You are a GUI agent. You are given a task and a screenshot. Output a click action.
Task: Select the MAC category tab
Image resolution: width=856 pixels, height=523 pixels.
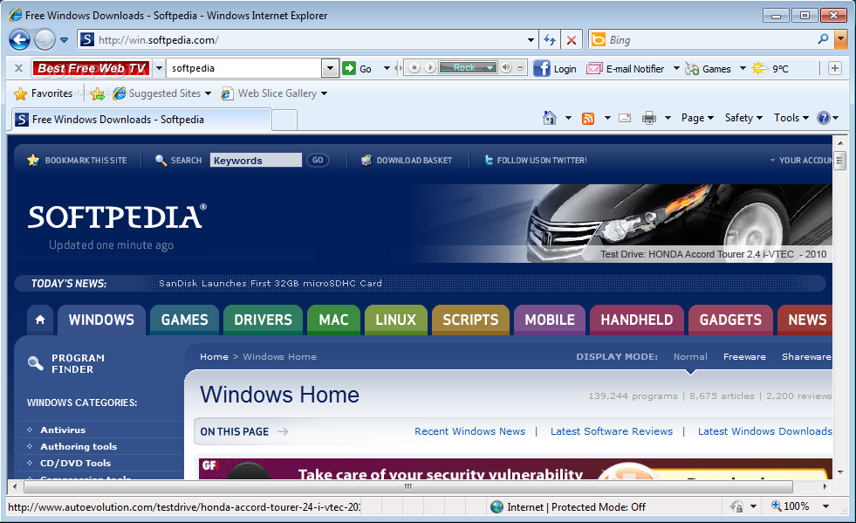pyautogui.click(x=333, y=320)
